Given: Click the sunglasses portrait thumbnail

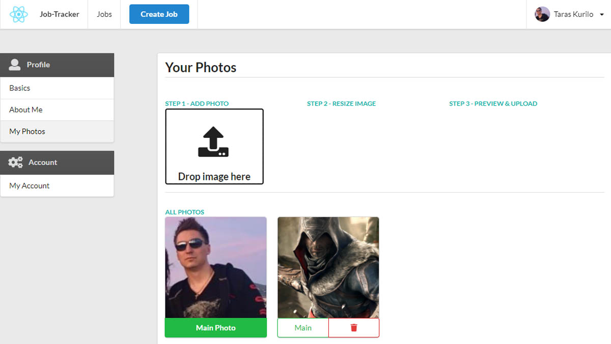Looking at the screenshot, I should tap(215, 267).
